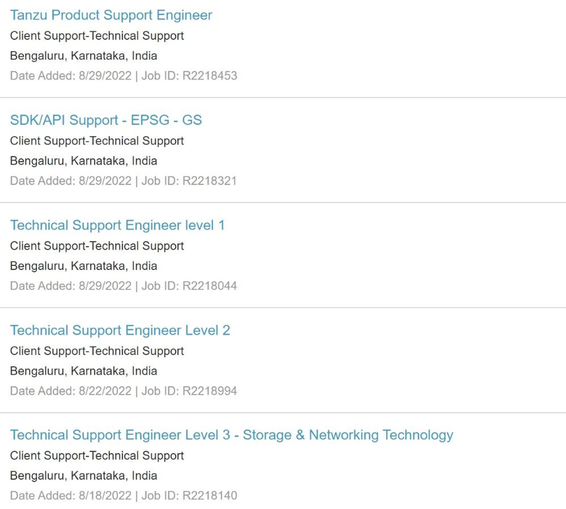Click the category text under SDK/API Support
566x509 pixels.
point(97,141)
